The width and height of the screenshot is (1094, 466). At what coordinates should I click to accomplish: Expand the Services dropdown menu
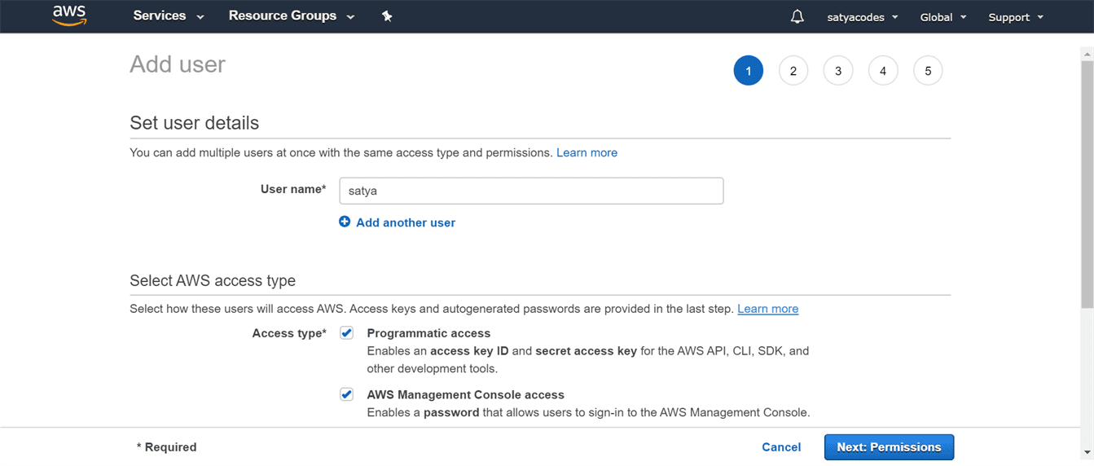(x=169, y=16)
